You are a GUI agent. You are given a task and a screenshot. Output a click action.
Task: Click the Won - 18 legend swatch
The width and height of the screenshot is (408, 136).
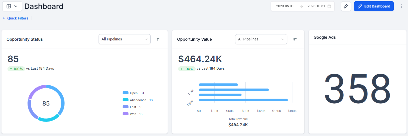[x=126, y=114]
